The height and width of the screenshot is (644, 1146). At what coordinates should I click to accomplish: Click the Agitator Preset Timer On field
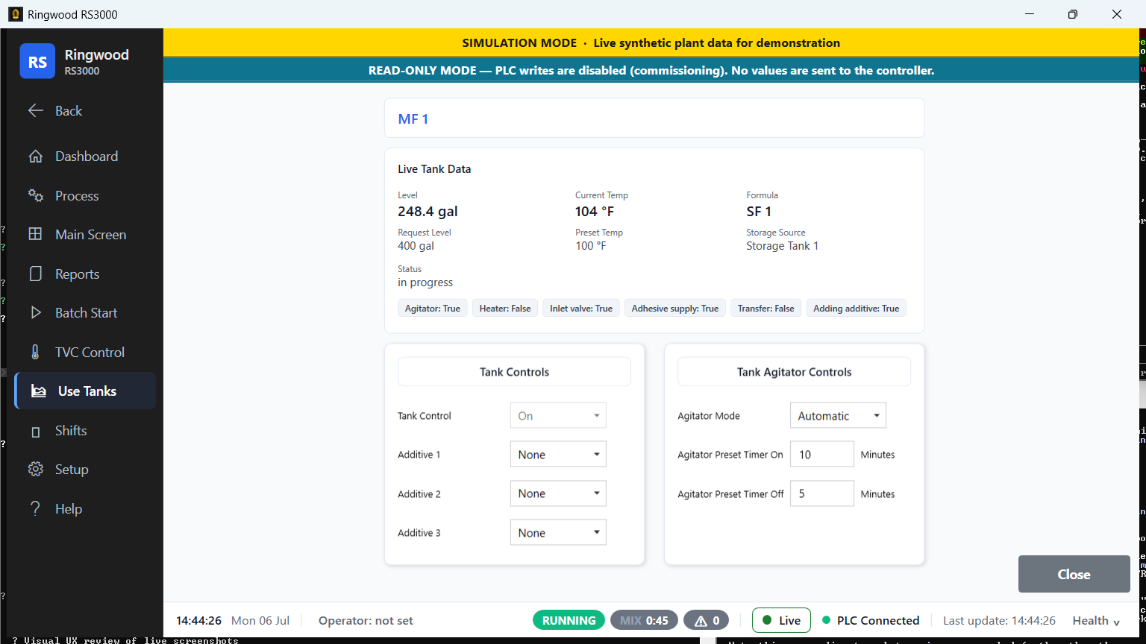822,455
